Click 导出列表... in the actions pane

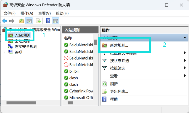pos(119,91)
